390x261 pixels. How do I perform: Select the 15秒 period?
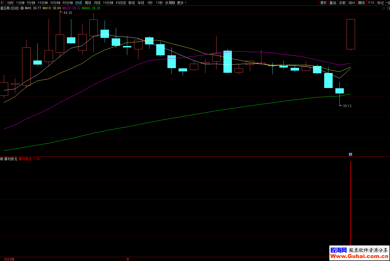(159, 3)
